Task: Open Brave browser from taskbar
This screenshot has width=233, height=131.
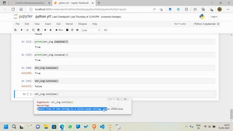Action: pyautogui.click(x=94, y=127)
